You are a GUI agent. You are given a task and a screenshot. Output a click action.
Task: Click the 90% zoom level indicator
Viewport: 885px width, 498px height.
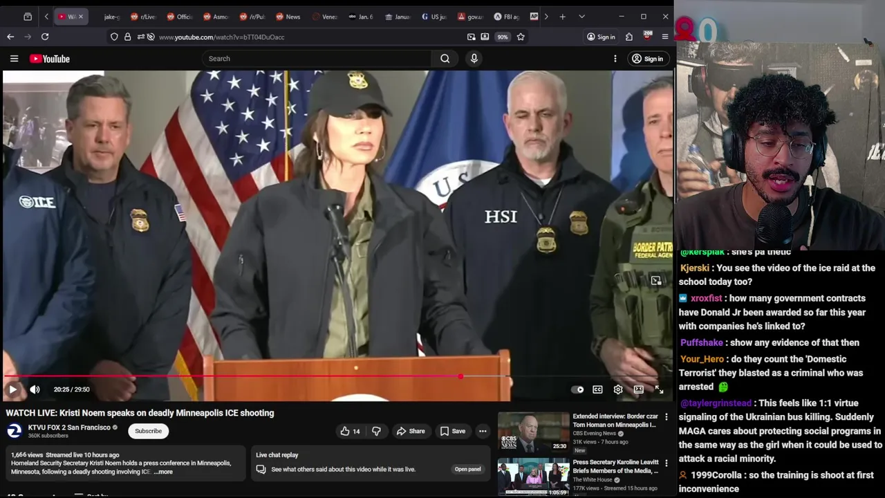pos(503,37)
